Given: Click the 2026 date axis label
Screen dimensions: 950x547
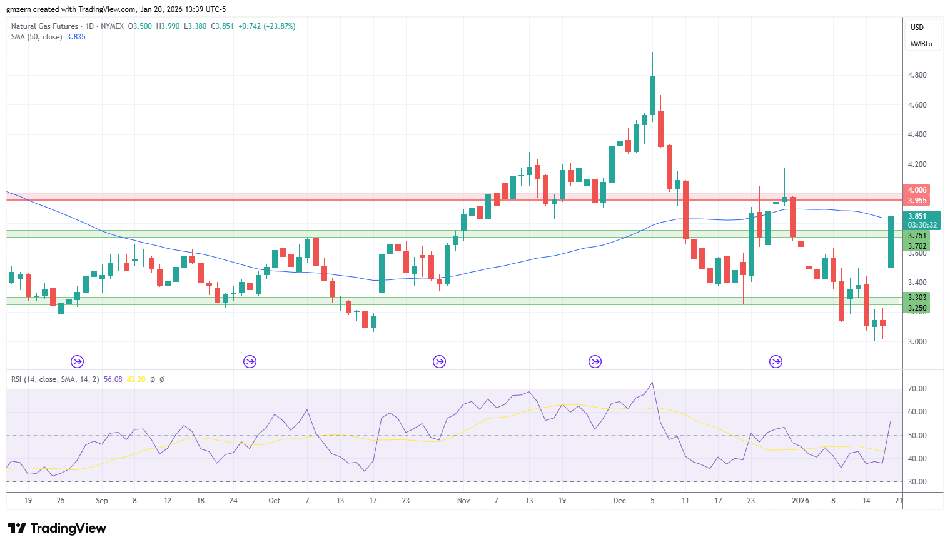Looking at the screenshot, I should click(801, 501).
